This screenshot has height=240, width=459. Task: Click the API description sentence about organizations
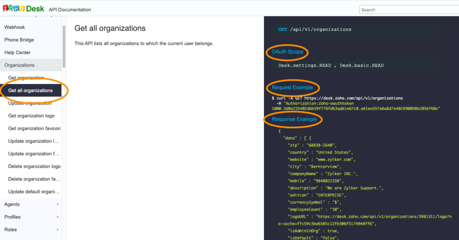[144, 43]
